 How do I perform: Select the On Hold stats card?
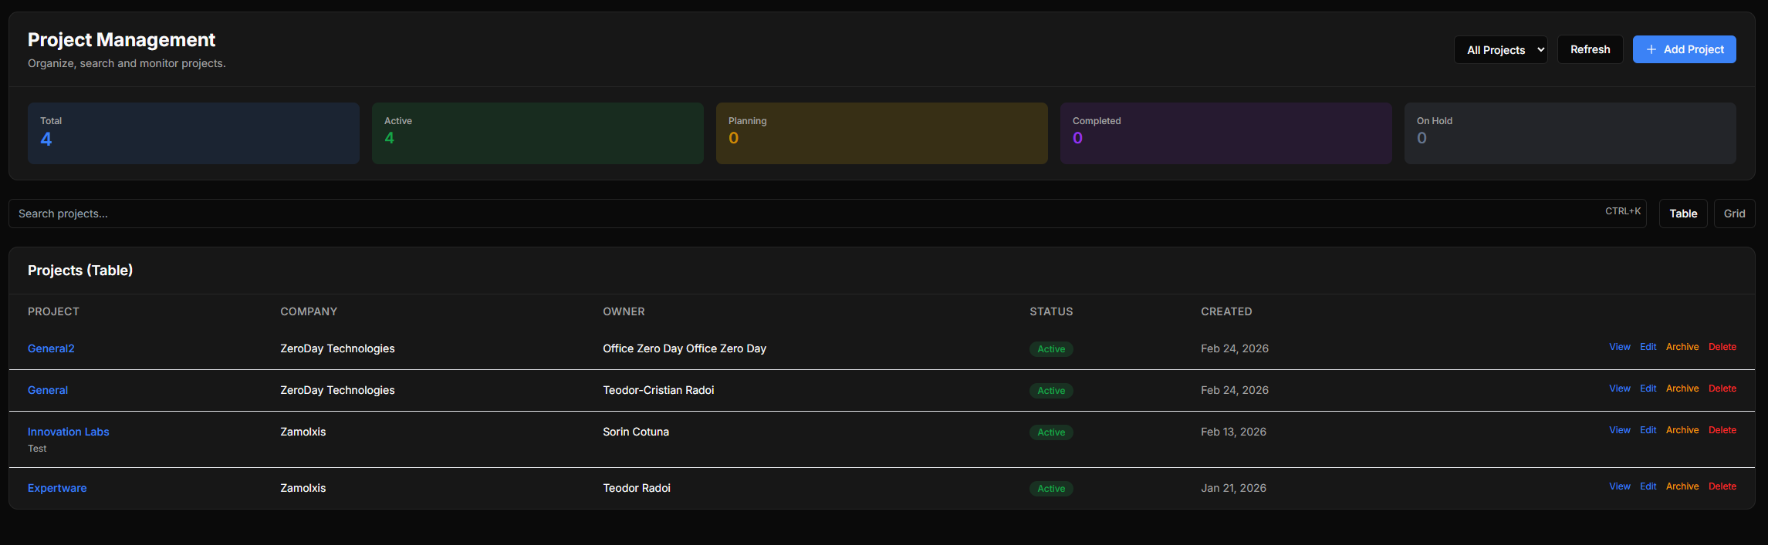tap(1570, 133)
